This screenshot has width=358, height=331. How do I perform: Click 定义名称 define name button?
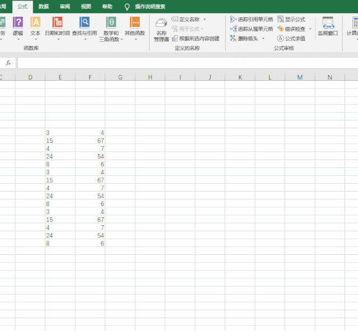185,20
